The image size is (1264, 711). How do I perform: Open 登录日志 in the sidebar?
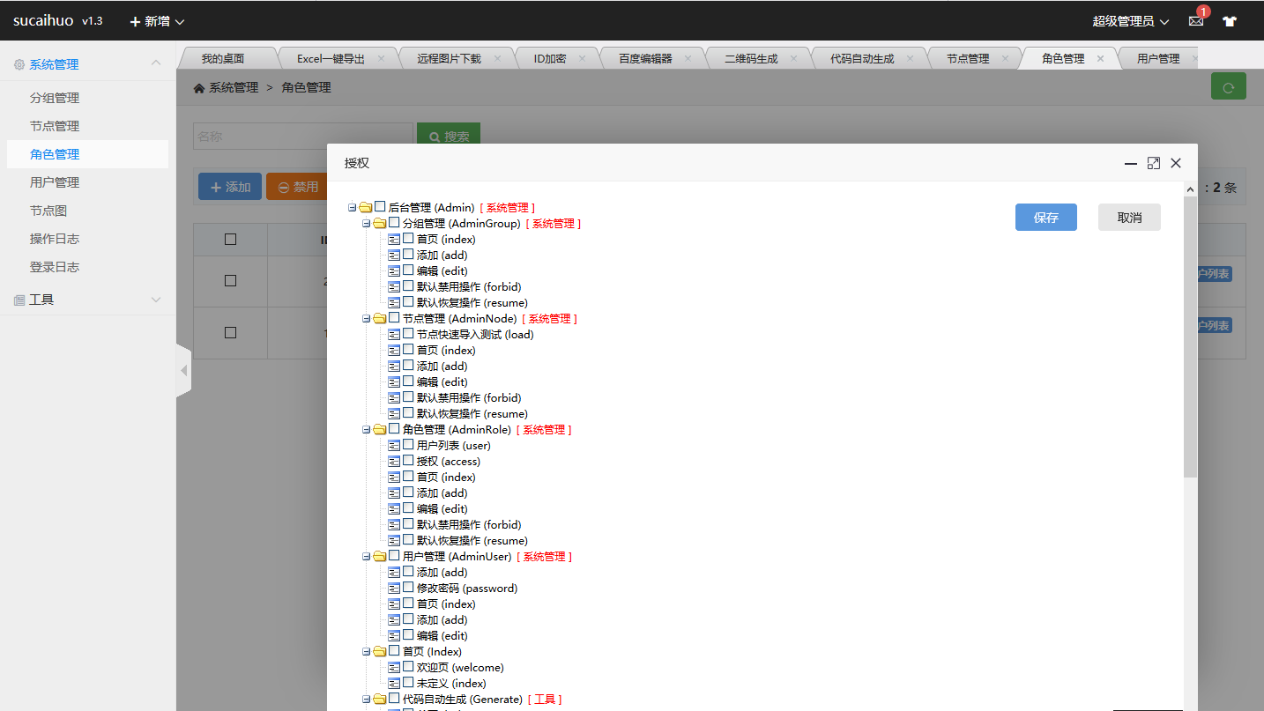click(55, 267)
